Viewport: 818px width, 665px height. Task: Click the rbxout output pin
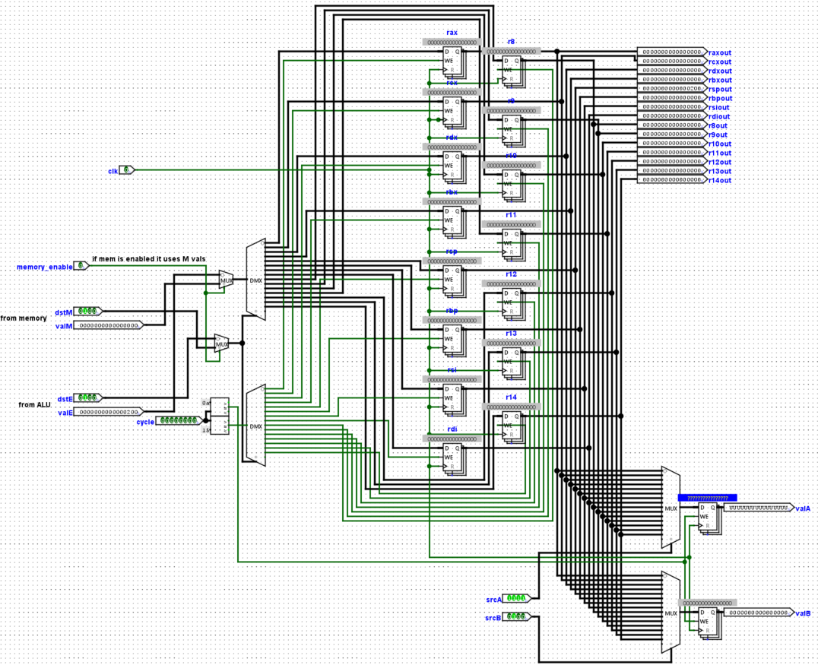(672, 79)
